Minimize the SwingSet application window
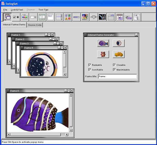This screenshot has width=157, height=145. [143, 4]
